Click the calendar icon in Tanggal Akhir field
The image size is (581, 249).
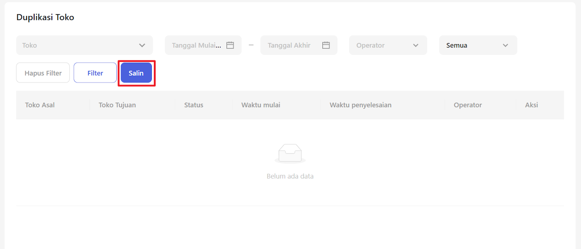point(326,45)
